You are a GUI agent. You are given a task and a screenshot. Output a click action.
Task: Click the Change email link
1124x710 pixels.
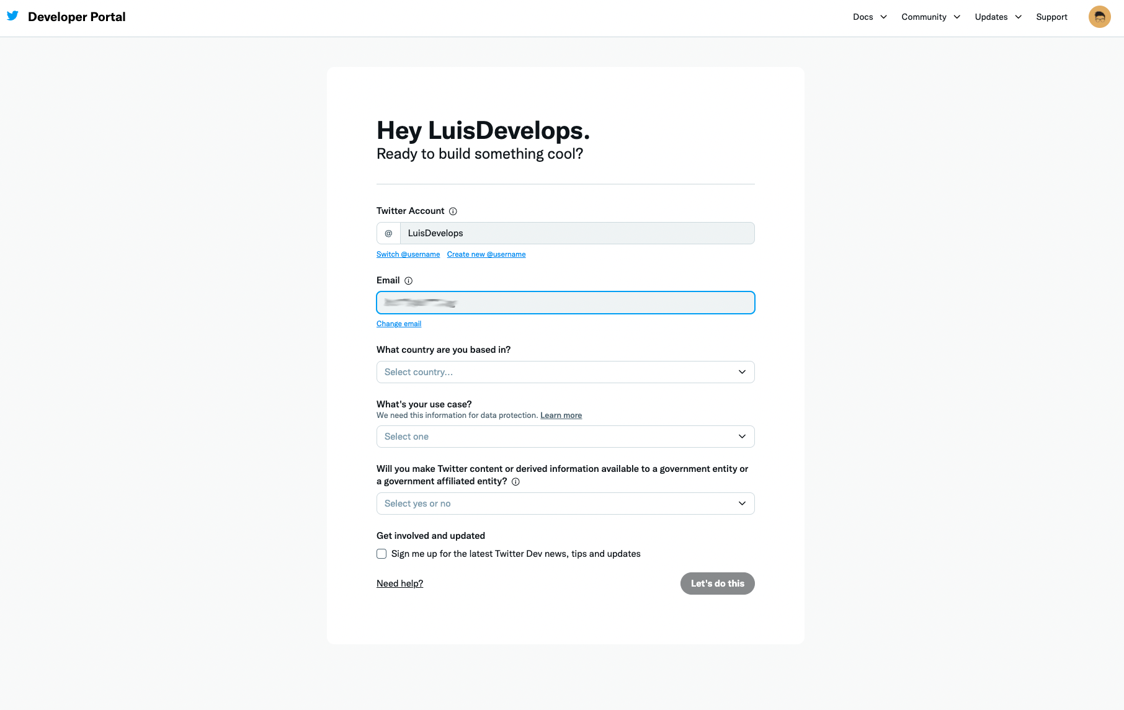(x=399, y=324)
